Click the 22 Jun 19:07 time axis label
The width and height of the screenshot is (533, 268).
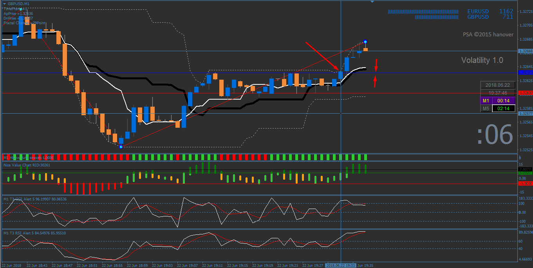pos(187,265)
